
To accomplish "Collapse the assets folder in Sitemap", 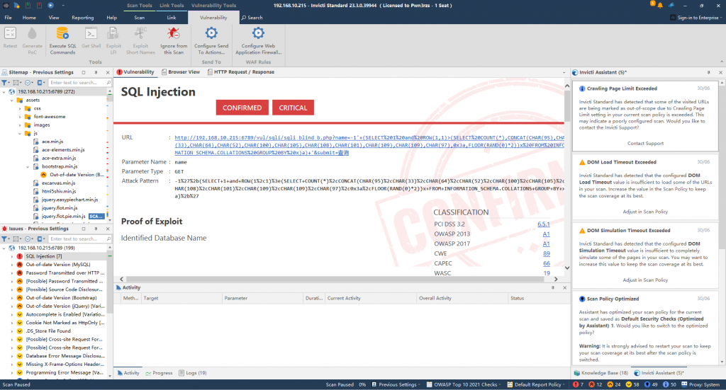I will click(11, 101).
